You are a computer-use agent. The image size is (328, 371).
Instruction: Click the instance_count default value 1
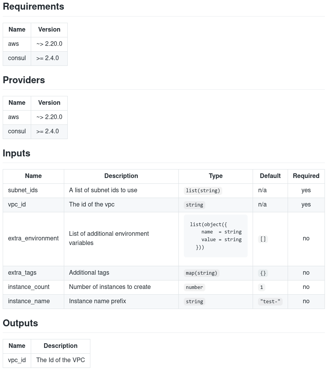[261, 287]
